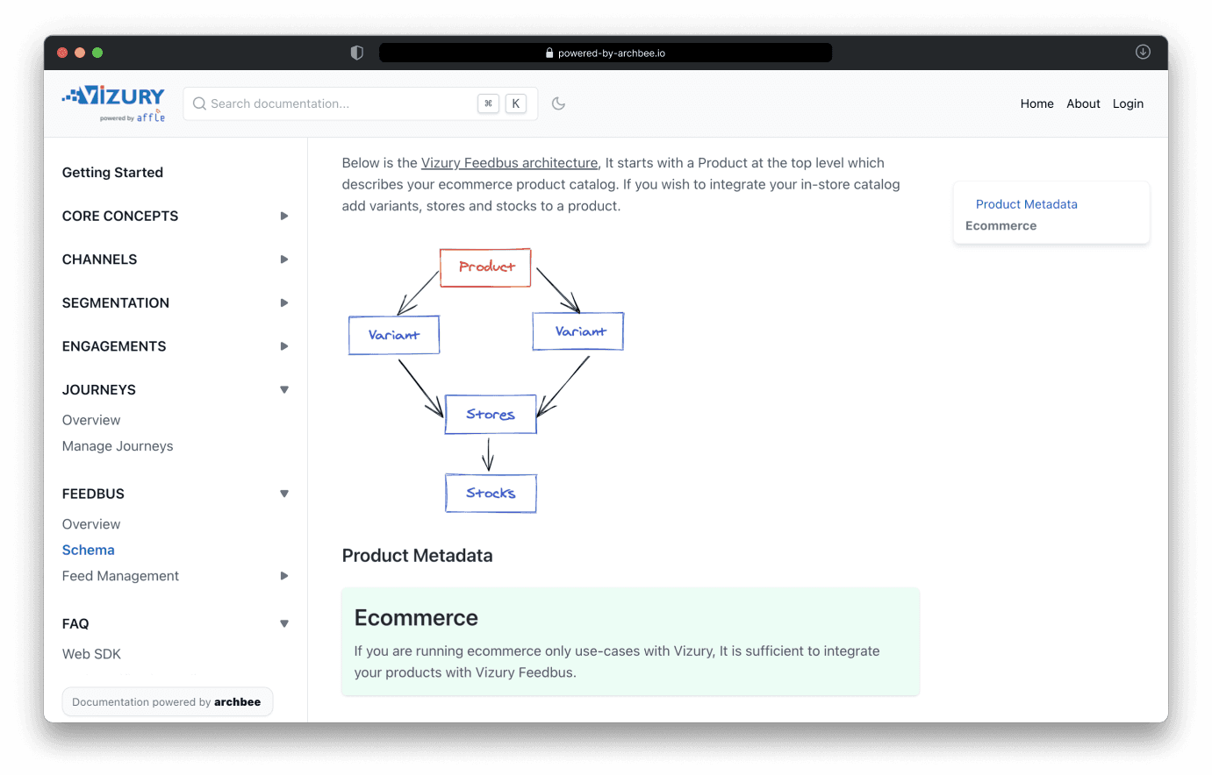The height and width of the screenshot is (775, 1212).
Task: Open the Vizury Feedbus architecture link
Action: point(509,163)
